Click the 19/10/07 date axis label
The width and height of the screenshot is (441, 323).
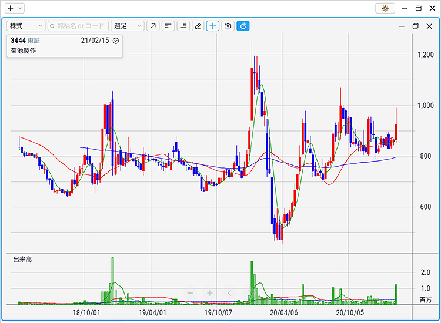pyautogui.click(x=218, y=312)
